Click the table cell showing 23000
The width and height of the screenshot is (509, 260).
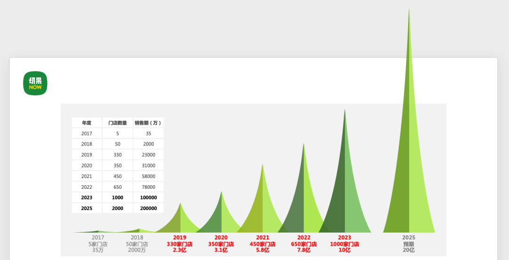click(x=148, y=155)
